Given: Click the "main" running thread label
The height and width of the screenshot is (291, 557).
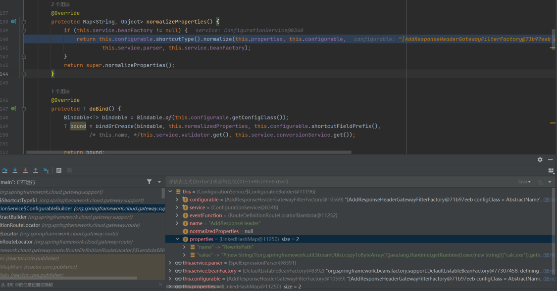Looking at the screenshot, I should tap(18, 182).
